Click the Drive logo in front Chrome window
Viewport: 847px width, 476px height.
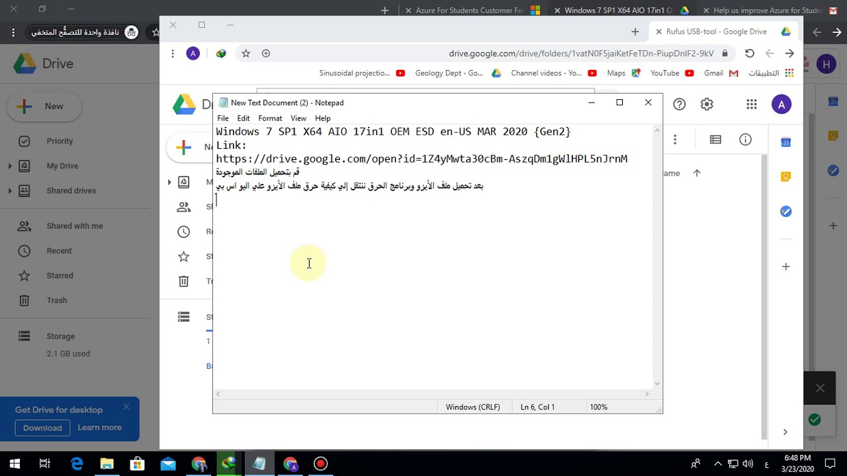click(184, 104)
